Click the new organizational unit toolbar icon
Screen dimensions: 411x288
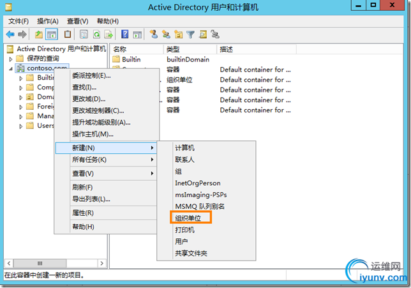[x=179, y=34]
